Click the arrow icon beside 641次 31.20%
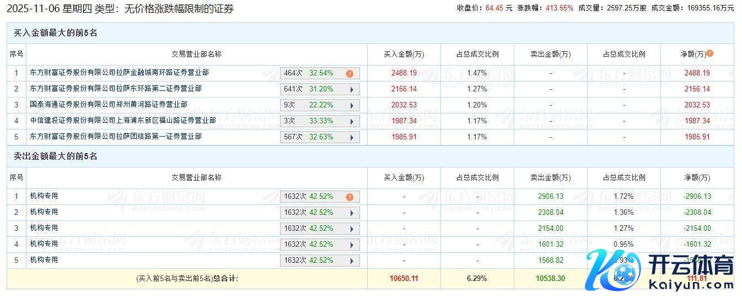 click(x=352, y=89)
